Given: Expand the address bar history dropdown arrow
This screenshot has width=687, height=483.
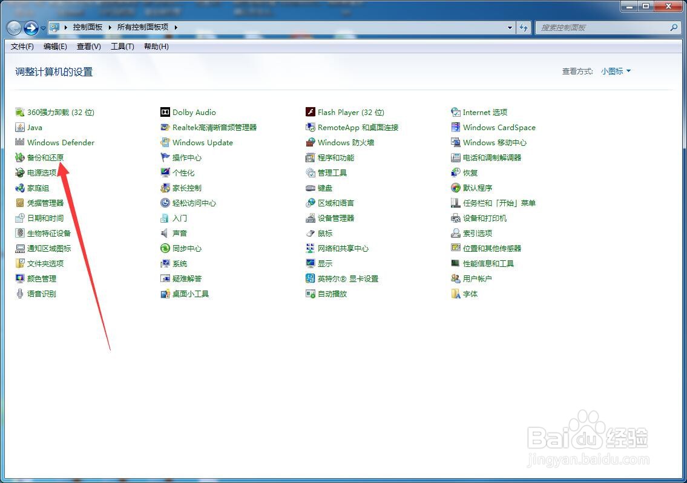Looking at the screenshot, I should pyautogui.click(x=510, y=28).
